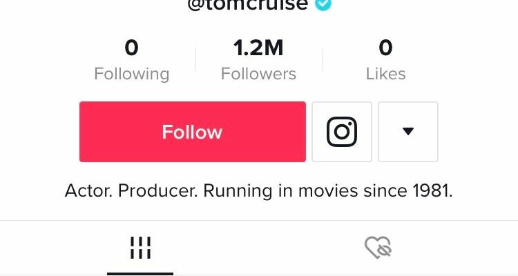
Task: Click the black underline beneath the grid tab
Action: coord(140,274)
